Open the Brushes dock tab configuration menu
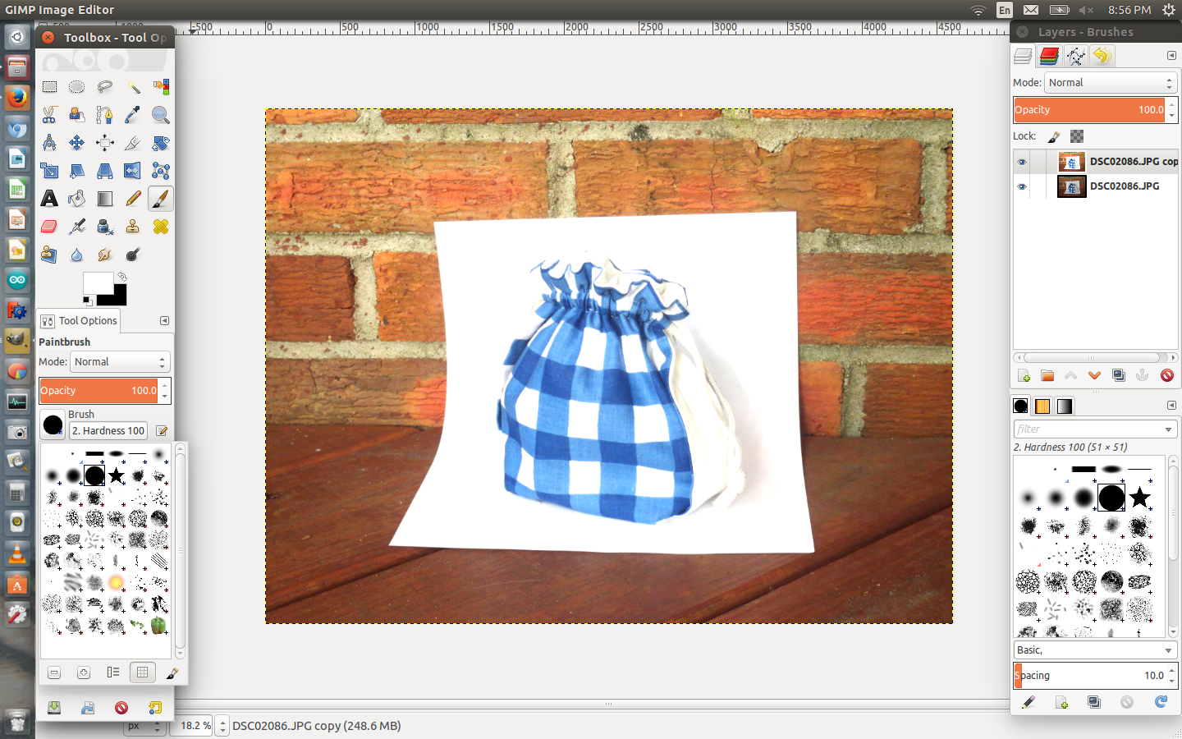 pos(1171,406)
